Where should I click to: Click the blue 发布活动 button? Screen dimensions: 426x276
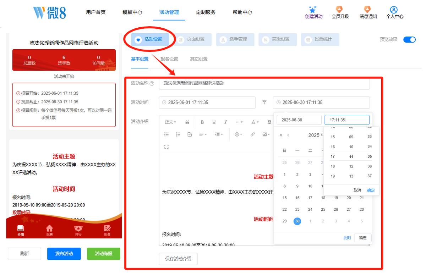pos(64,254)
